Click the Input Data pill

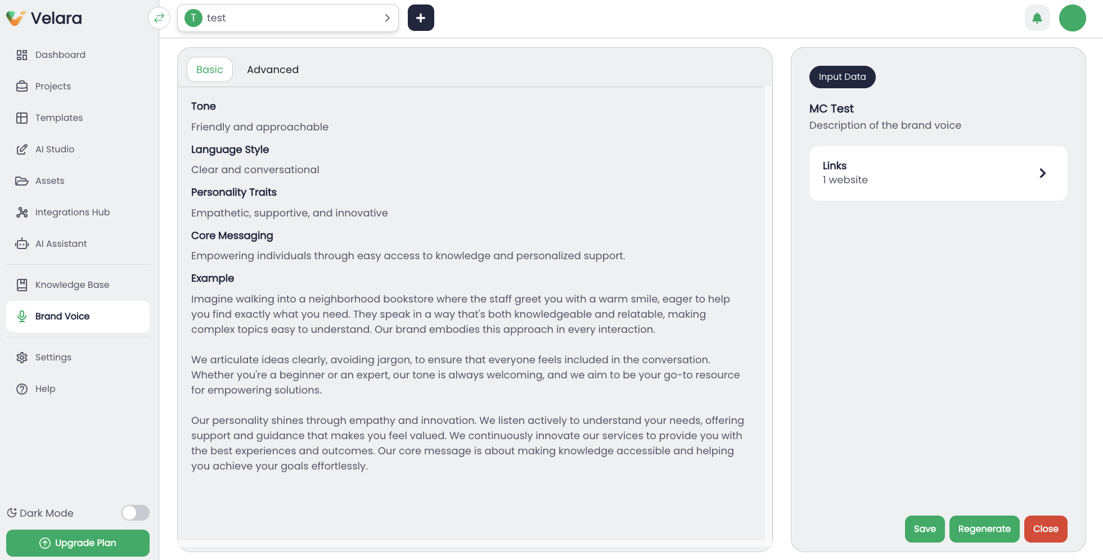coord(842,77)
